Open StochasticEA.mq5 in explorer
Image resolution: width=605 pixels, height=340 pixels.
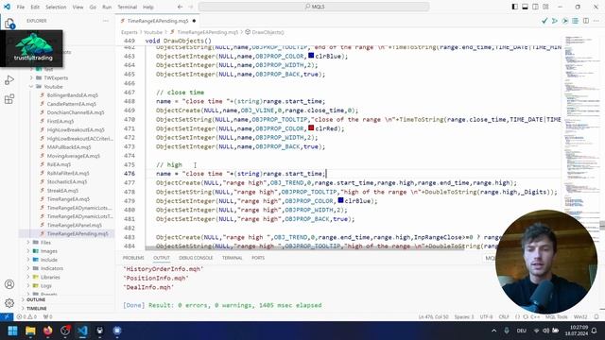click(67, 181)
